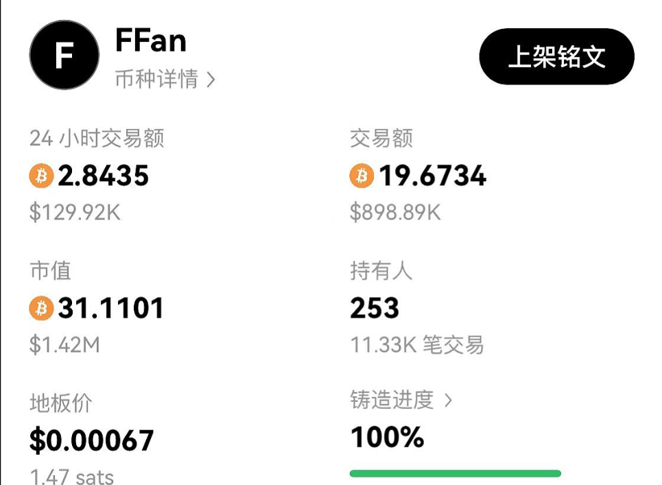The image size is (662, 485).
Task: Select the Bitcoin icon beside 2.8435
Action: click(43, 176)
